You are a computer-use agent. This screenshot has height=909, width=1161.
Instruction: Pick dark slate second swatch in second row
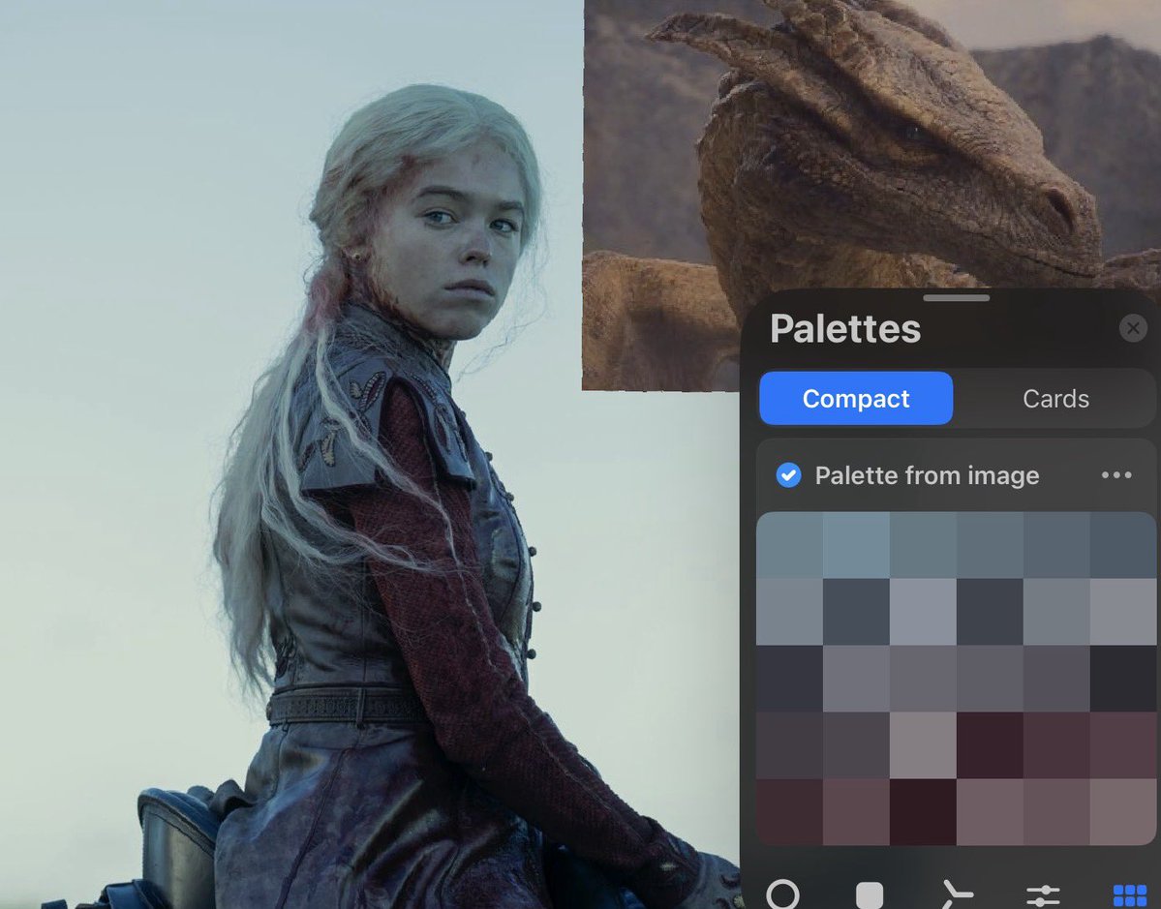tap(856, 612)
